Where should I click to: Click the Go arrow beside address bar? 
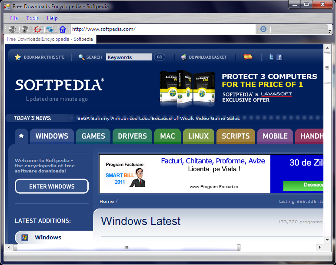[263, 29]
